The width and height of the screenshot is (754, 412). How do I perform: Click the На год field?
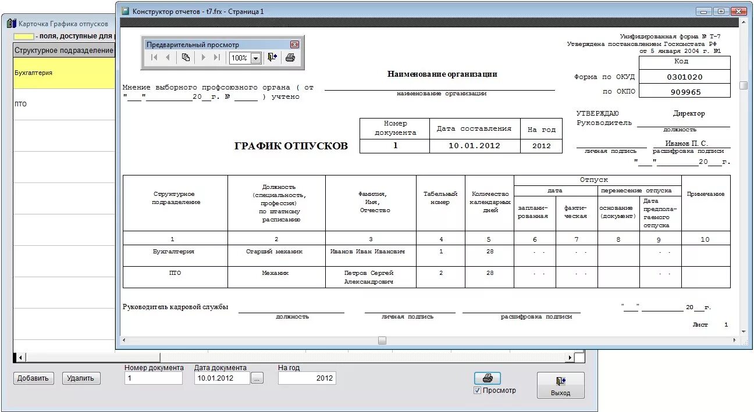point(307,378)
